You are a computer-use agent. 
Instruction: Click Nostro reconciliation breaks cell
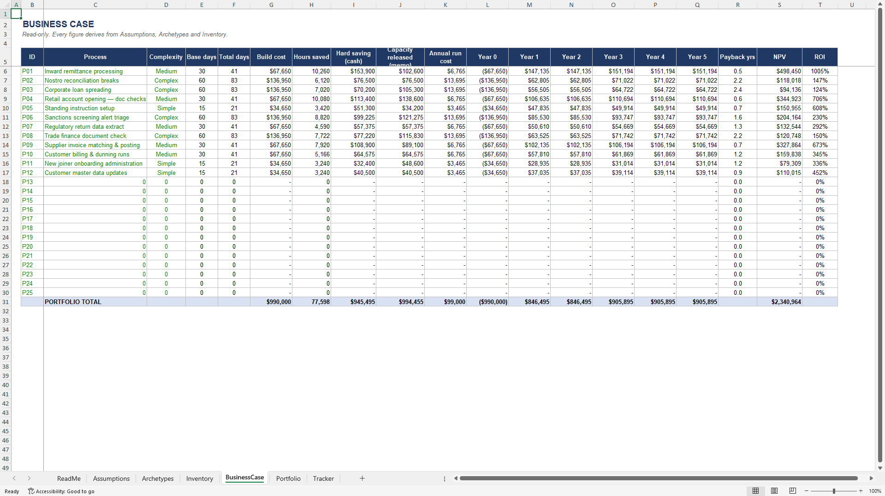click(x=95, y=80)
